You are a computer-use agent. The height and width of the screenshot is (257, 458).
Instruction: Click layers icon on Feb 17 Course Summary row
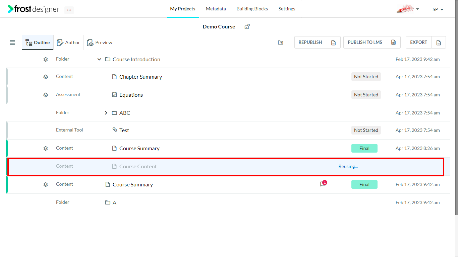point(46,184)
